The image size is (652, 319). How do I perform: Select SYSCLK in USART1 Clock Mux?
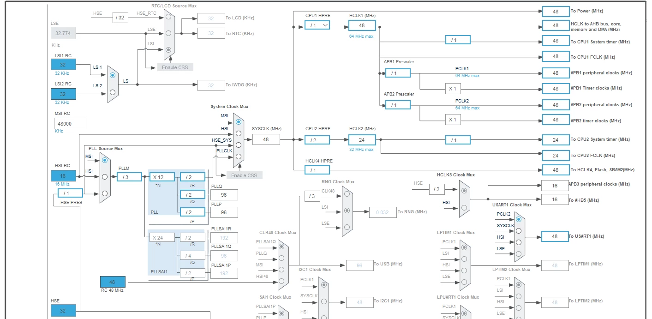[519, 231]
